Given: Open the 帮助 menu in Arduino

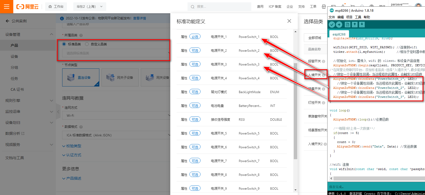Looking at the screenshot, I should pos(367,17).
